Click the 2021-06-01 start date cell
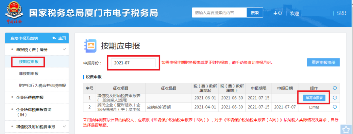353x134 pixels. click(205, 98)
